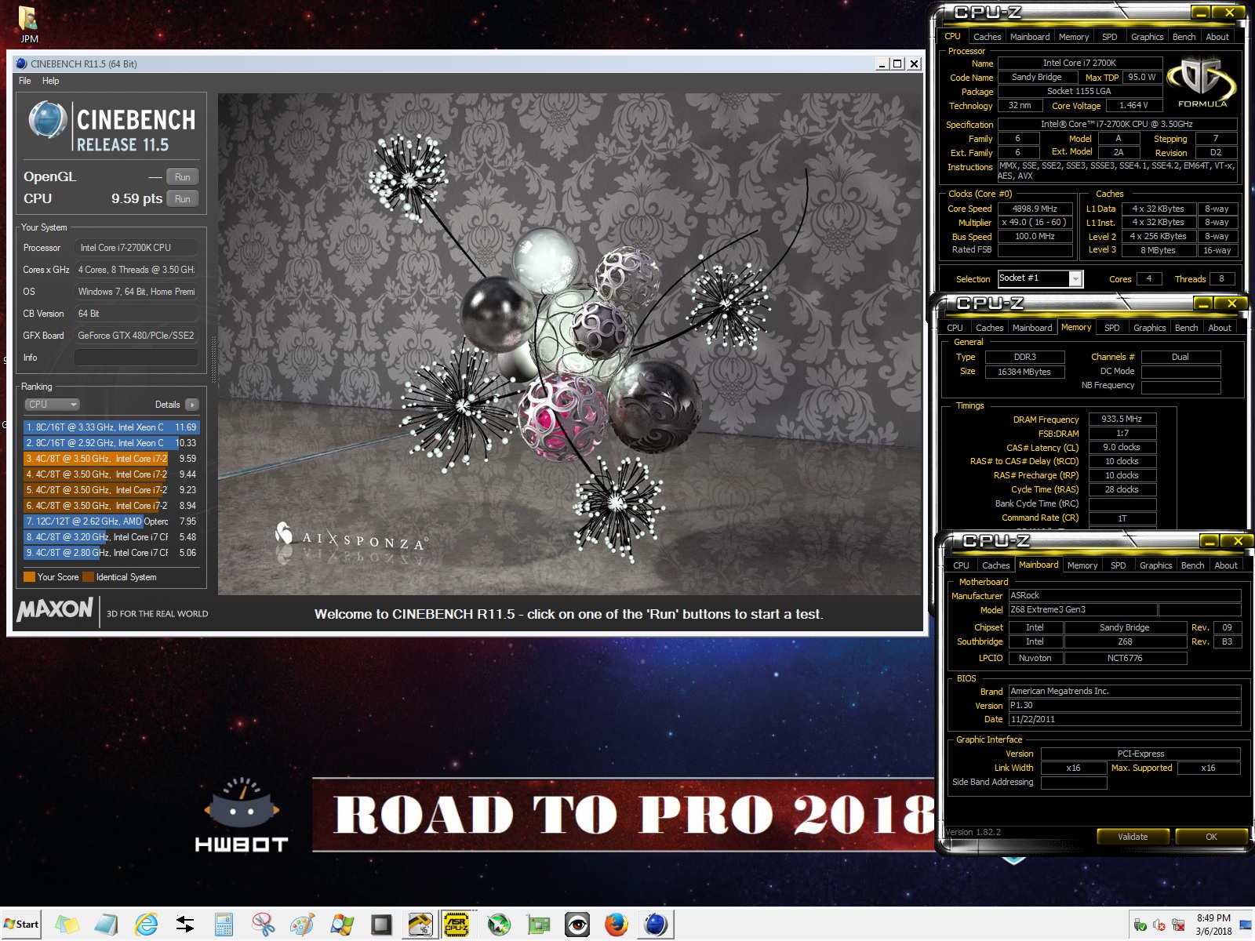The image size is (1255, 941).
Task: Launch Firefox from the taskbar
Action: pyautogui.click(x=617, y=925)
